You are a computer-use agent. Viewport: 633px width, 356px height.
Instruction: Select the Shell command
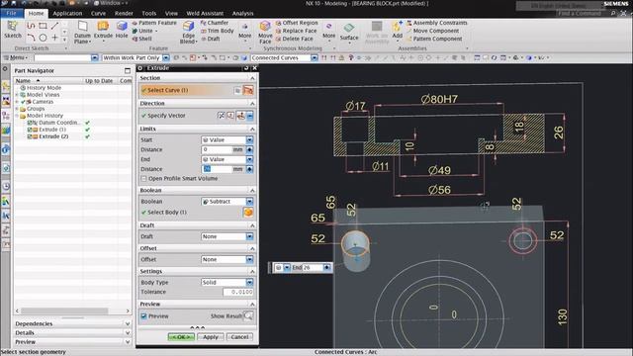[x=142, y=39]
